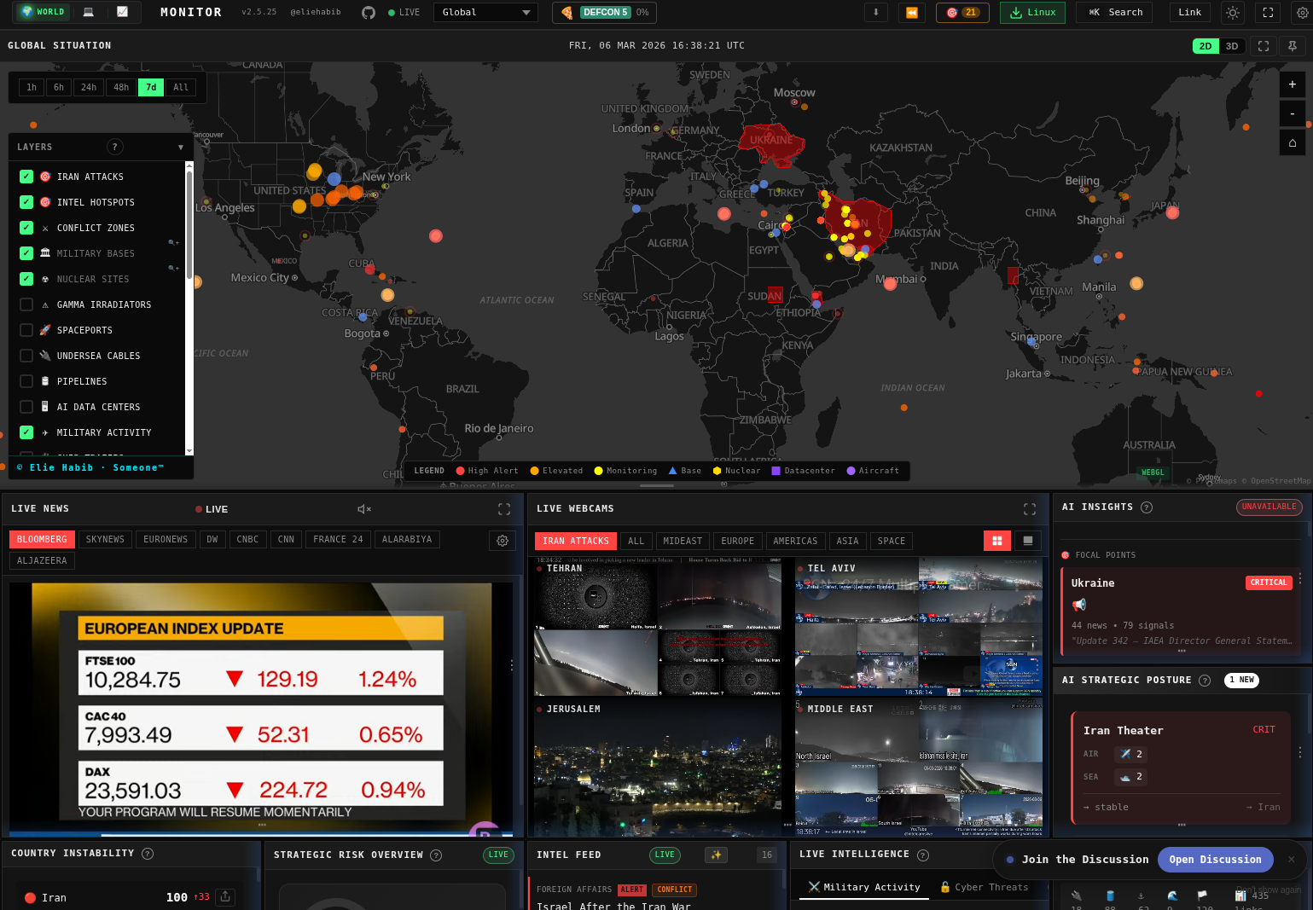Screen dimensions: 1313x910
Task: Toggle light/dark theme sun icon
Action: pyautogui.click(x=1232, y=13)
